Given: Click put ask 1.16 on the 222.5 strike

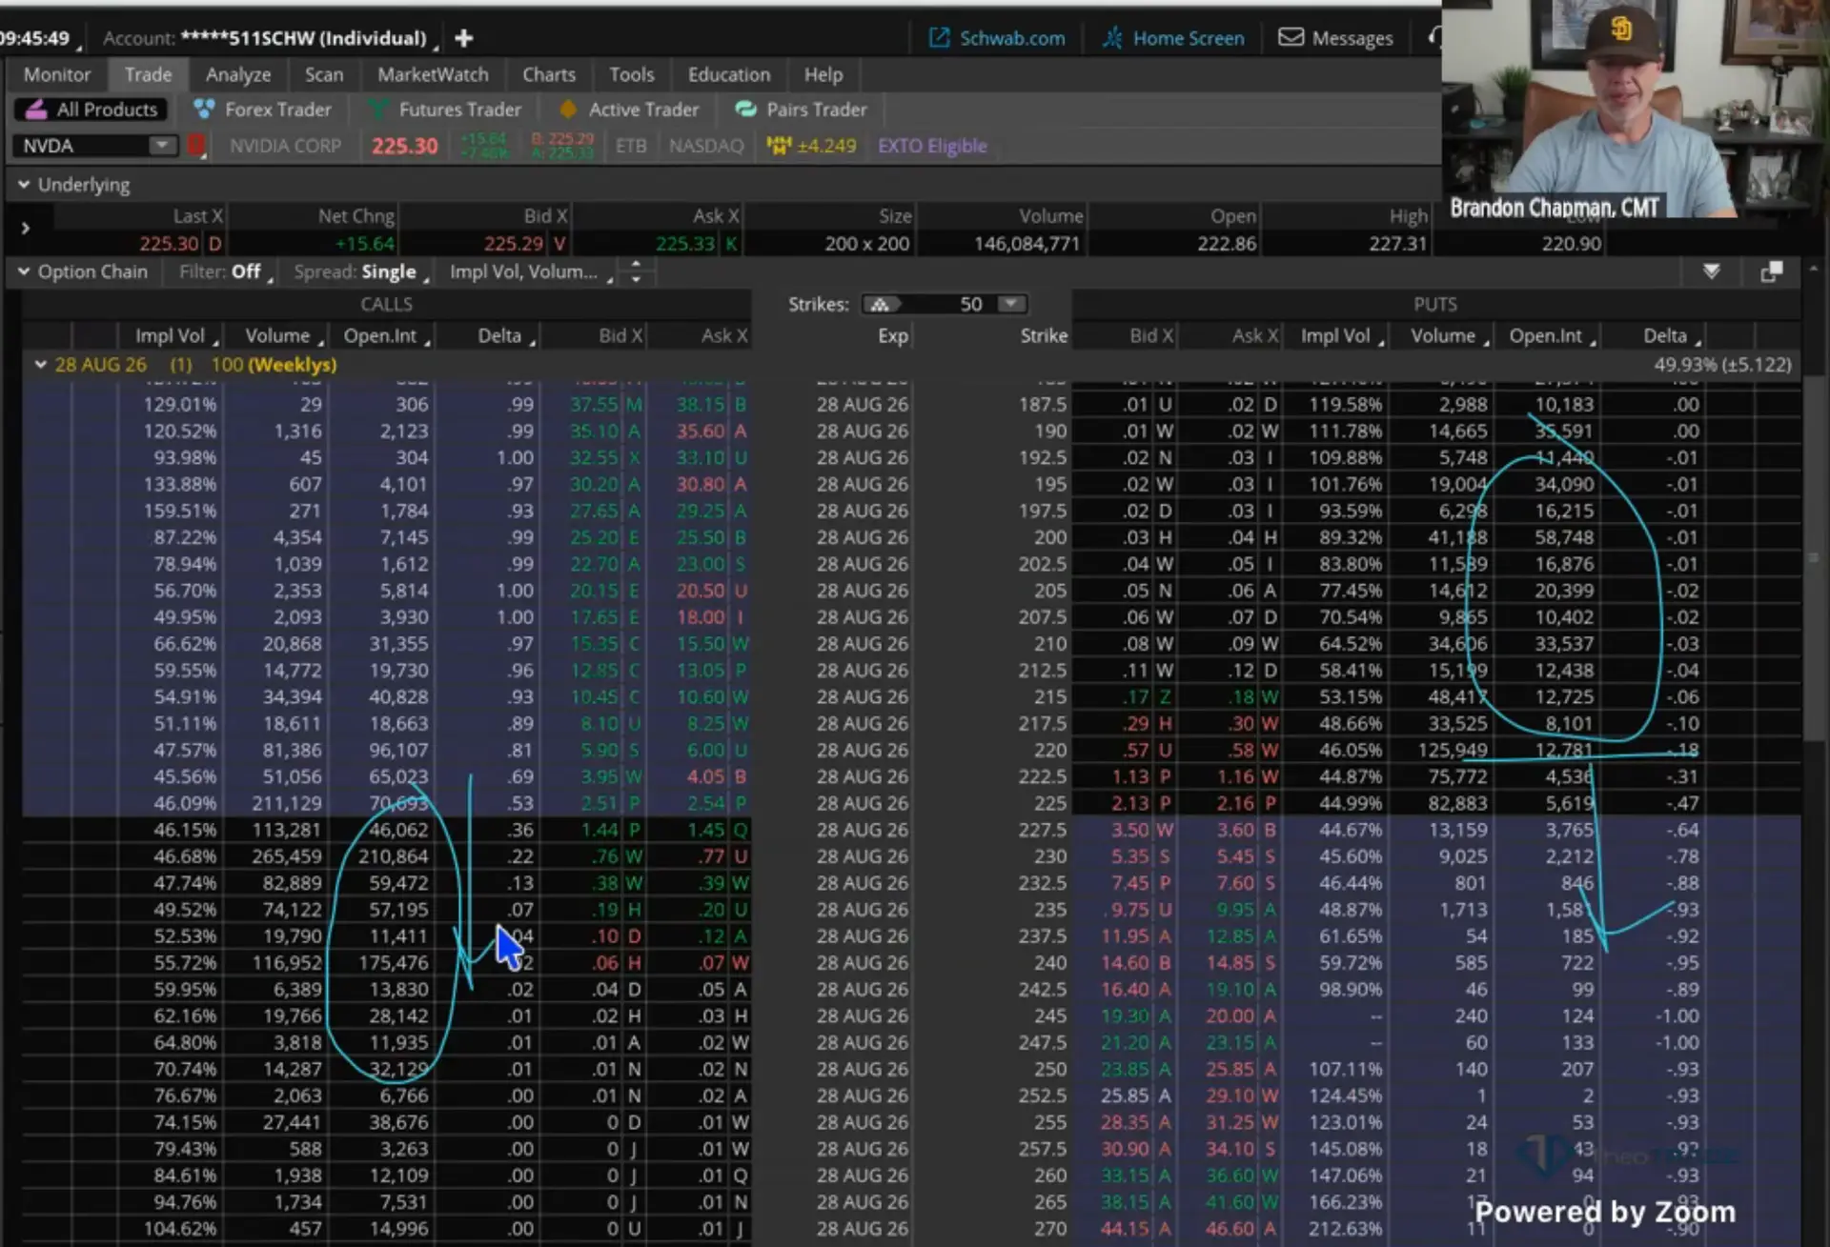Looking at the screenshot, I should point(1234,776).
